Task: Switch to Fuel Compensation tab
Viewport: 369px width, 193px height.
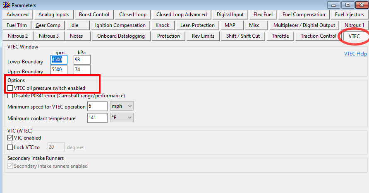Action: click(304, 14)
